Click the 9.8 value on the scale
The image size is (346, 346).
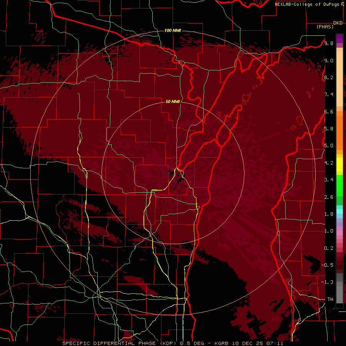[329, 43]
